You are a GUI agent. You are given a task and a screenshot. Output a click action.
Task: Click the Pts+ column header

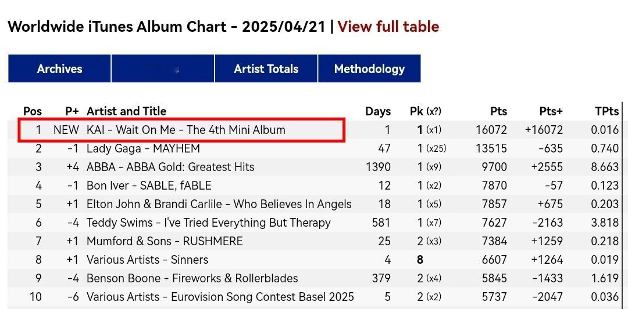pyautogui.click(x=551, y=111)
